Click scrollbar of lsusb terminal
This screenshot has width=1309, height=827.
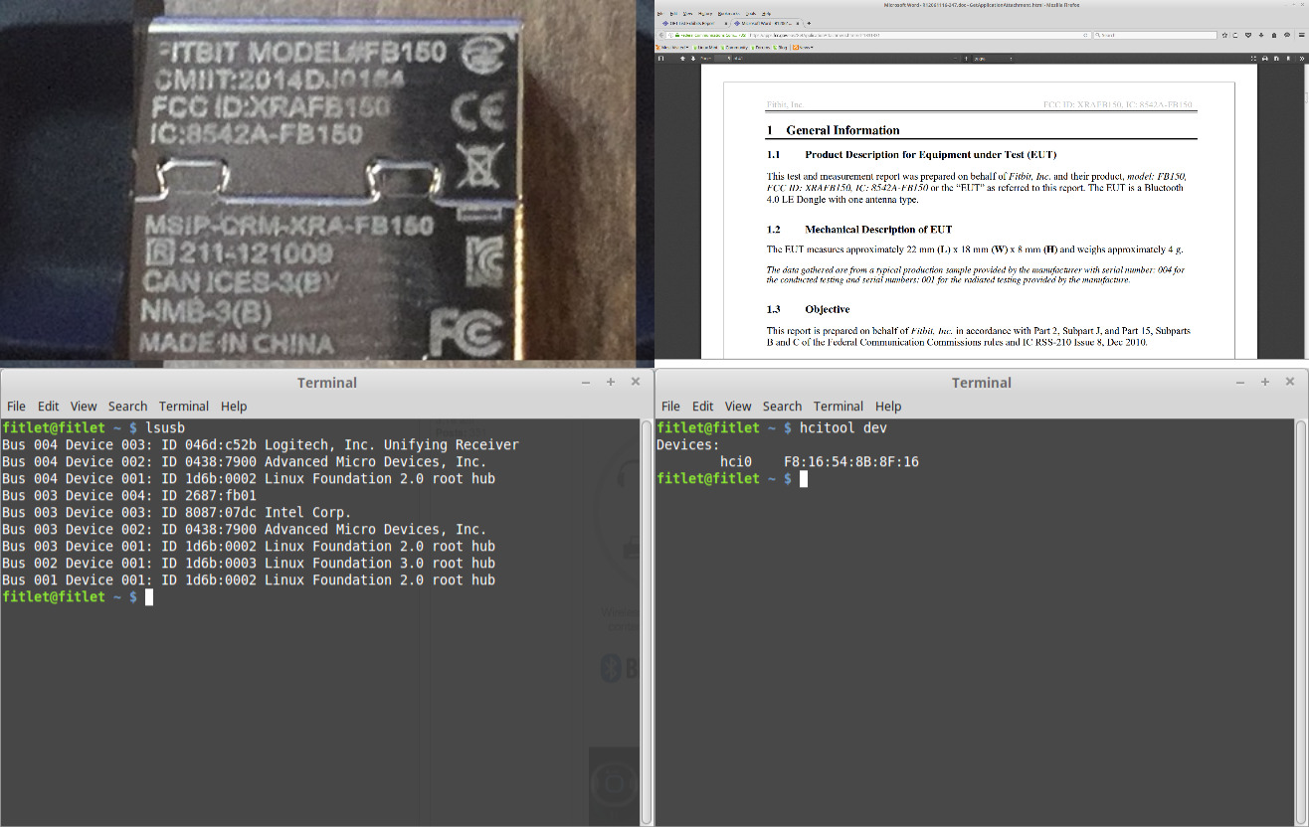click(x=647, y=621)
